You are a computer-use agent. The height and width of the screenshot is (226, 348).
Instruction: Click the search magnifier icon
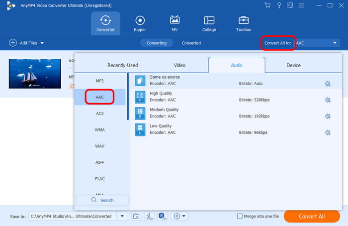click(94, 200)
